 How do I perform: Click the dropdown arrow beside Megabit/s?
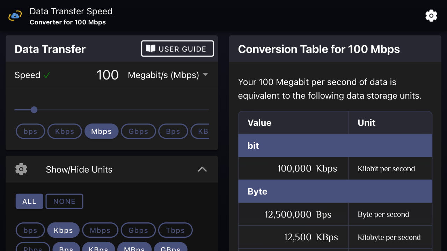205,75
